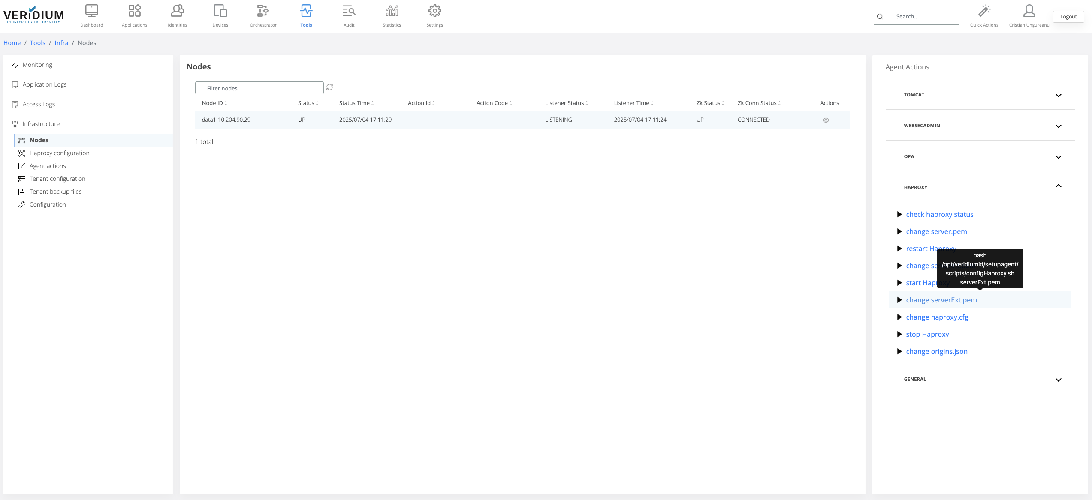
Task: Click the Statistics chart icon
Action: 392,11
